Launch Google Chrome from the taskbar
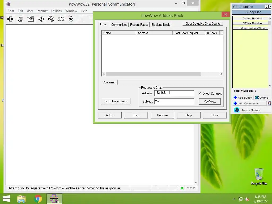Screen dimensions: 272x204 38,199
